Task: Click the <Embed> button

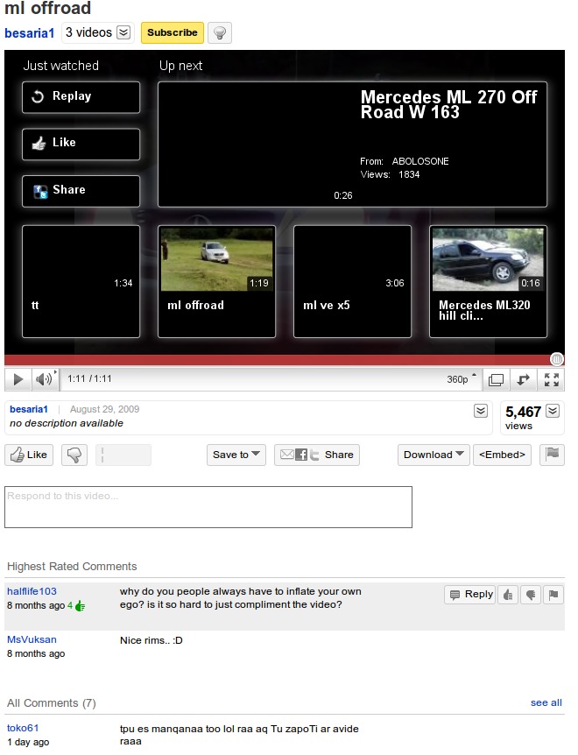Action: coord(502,455)
